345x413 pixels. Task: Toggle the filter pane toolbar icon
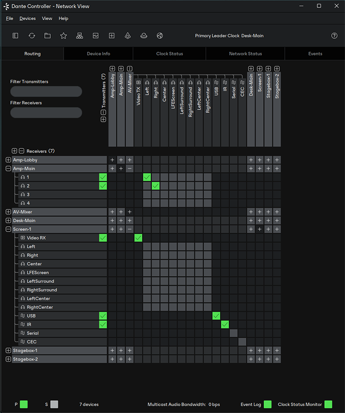[16, 35]
